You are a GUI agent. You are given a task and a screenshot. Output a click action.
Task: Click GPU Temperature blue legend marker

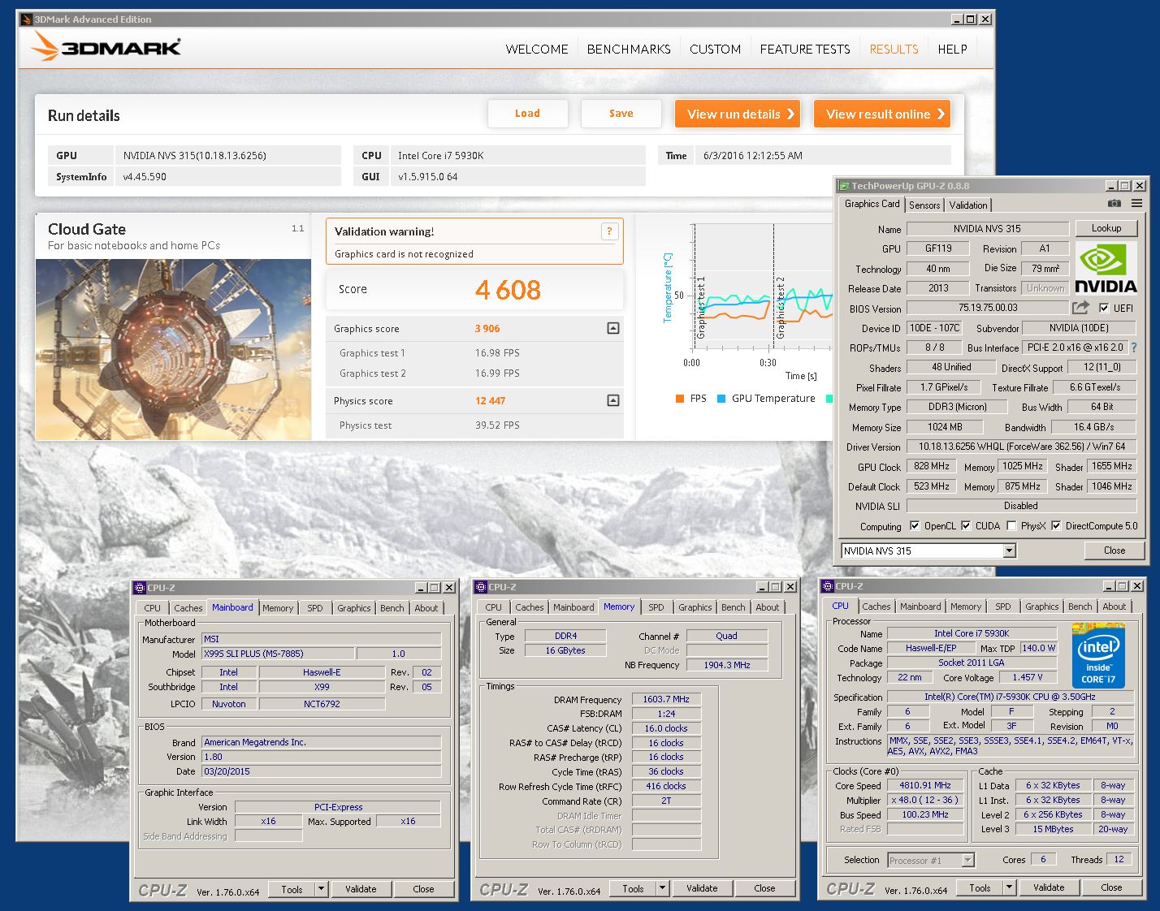[x=721, y=399]
